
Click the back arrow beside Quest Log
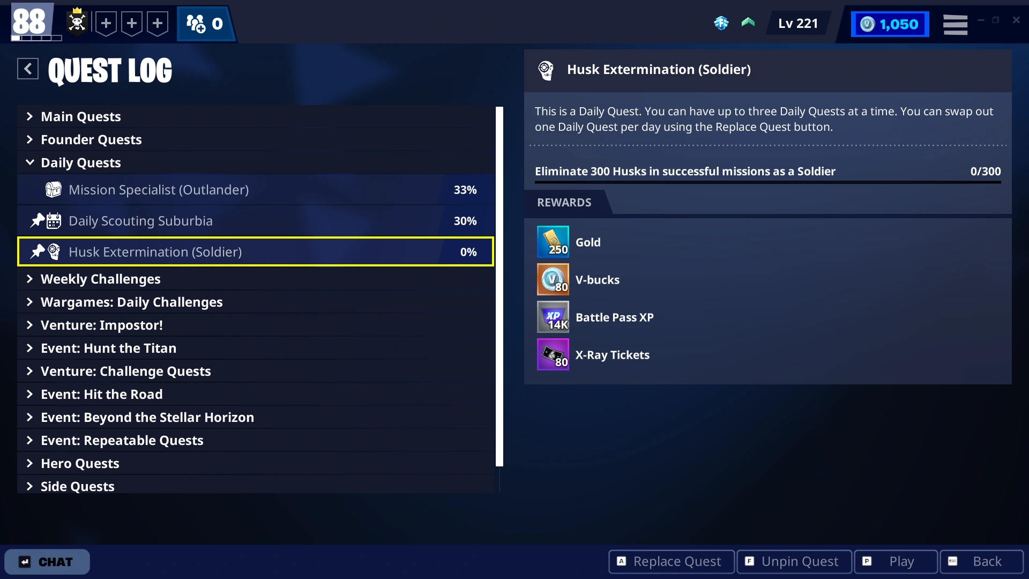(28, 69)
